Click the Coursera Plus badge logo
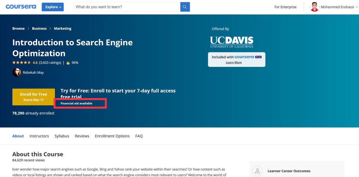The height and width of the screenshot is (177, 359). (248, 57)
